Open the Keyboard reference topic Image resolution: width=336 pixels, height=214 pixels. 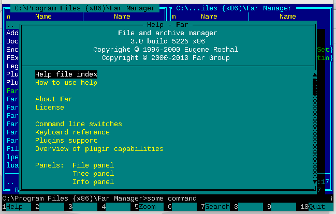(x=72, y=132)
